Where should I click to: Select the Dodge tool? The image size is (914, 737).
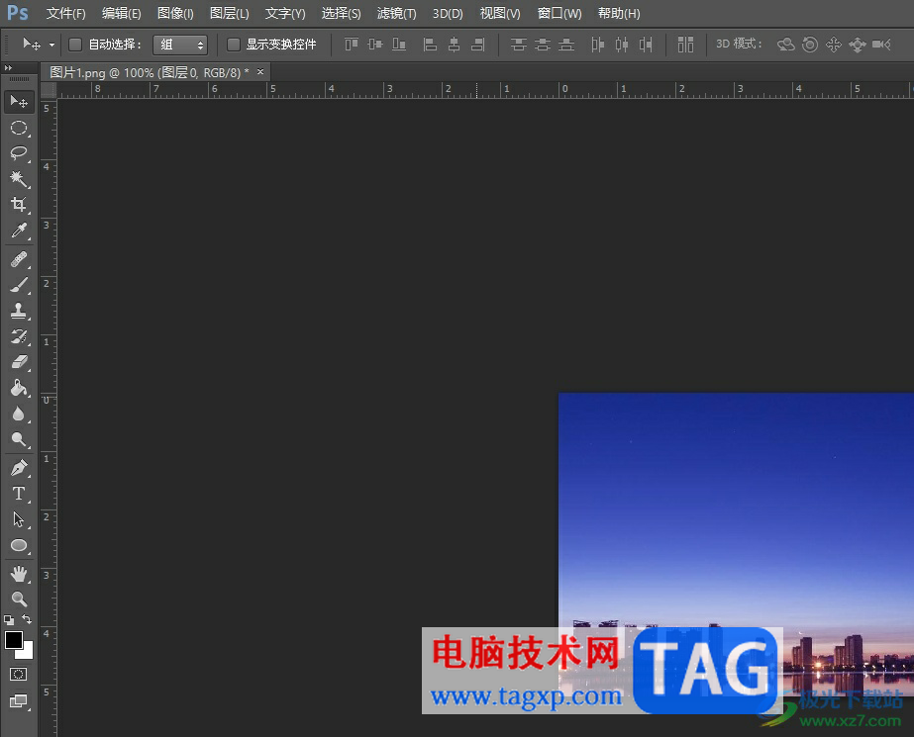tap(19, 439)
